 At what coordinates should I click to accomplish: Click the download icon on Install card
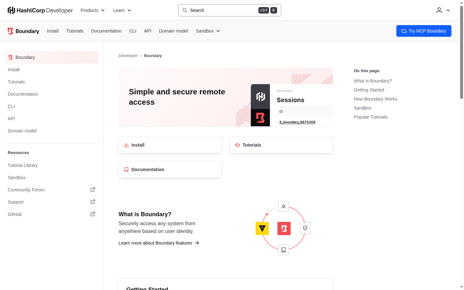(126, 145)
